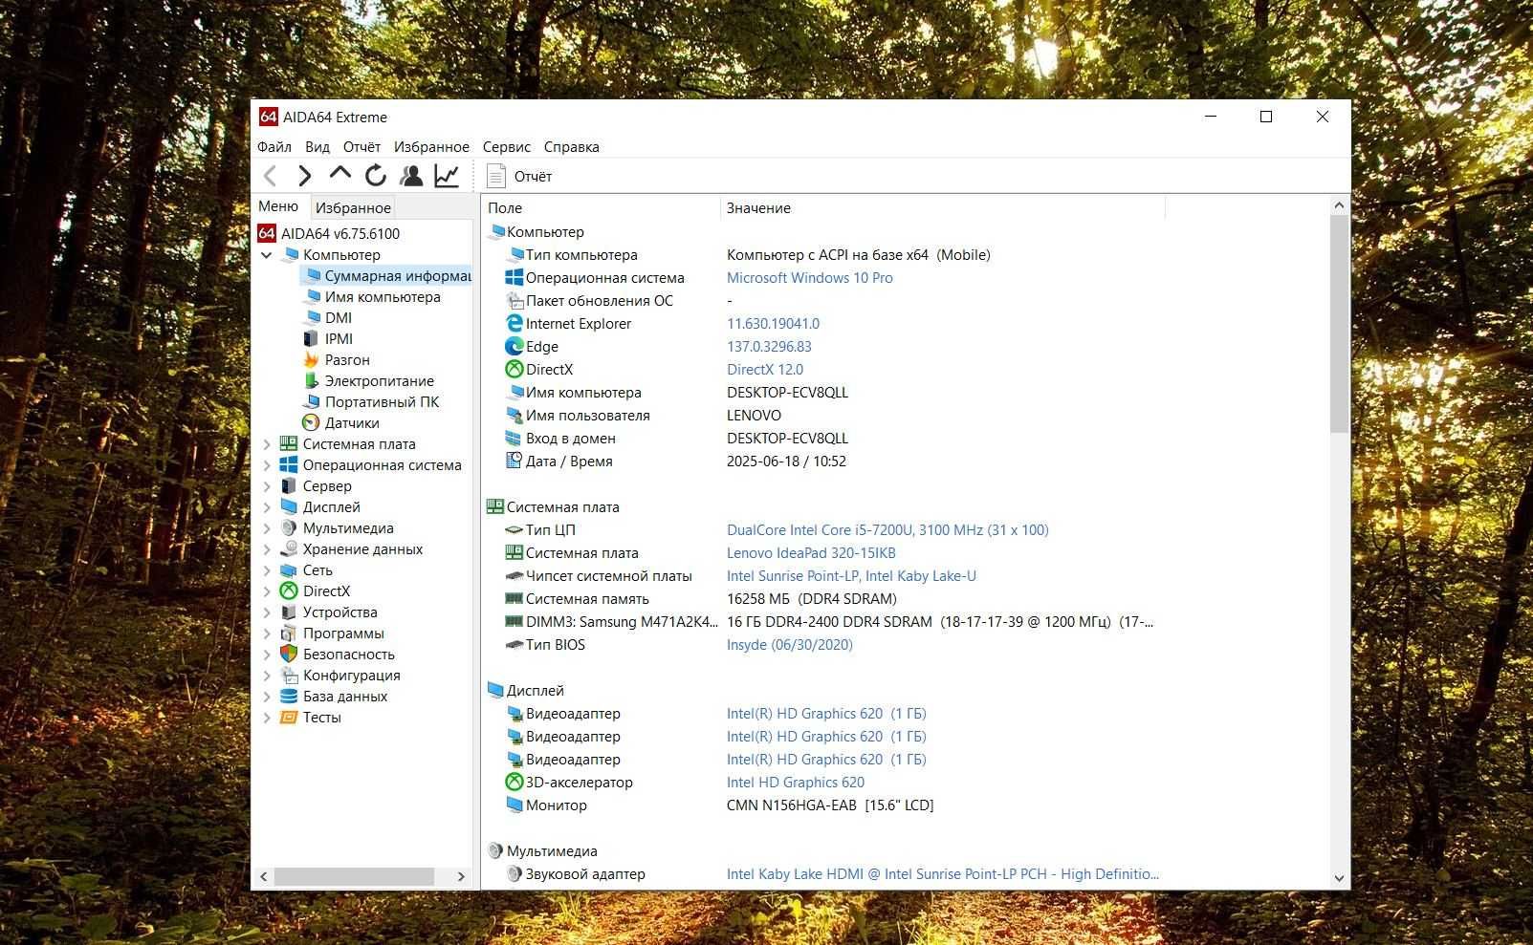Click the Тесты icon in tree
The image size is (1533, 945).
point(289,717)
